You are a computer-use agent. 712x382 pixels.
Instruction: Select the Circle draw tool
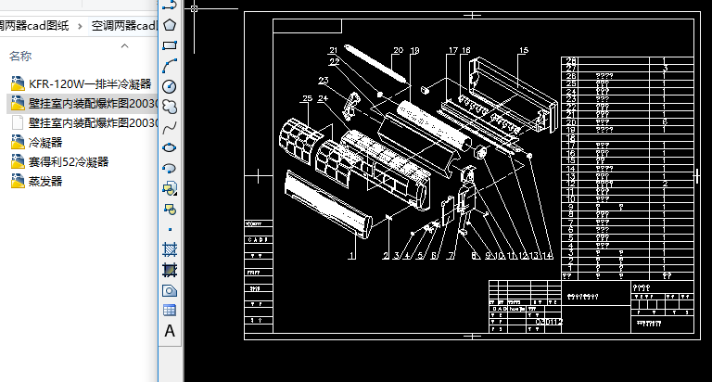[x=170, y=86]
